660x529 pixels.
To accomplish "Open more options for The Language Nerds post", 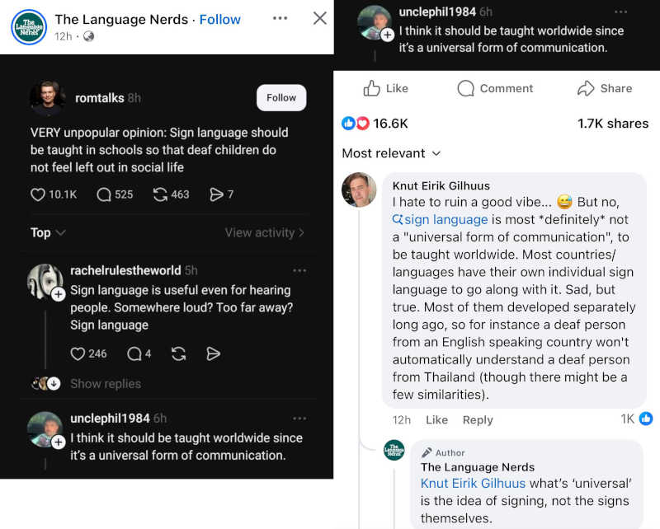I will (x=280, y=18).
